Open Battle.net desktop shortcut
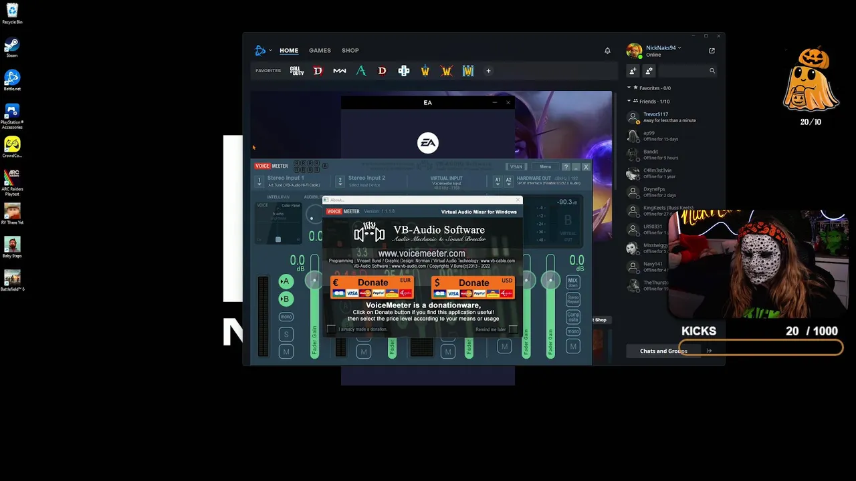Viewport: 856px width, 481px height. [x=12, y=80]
